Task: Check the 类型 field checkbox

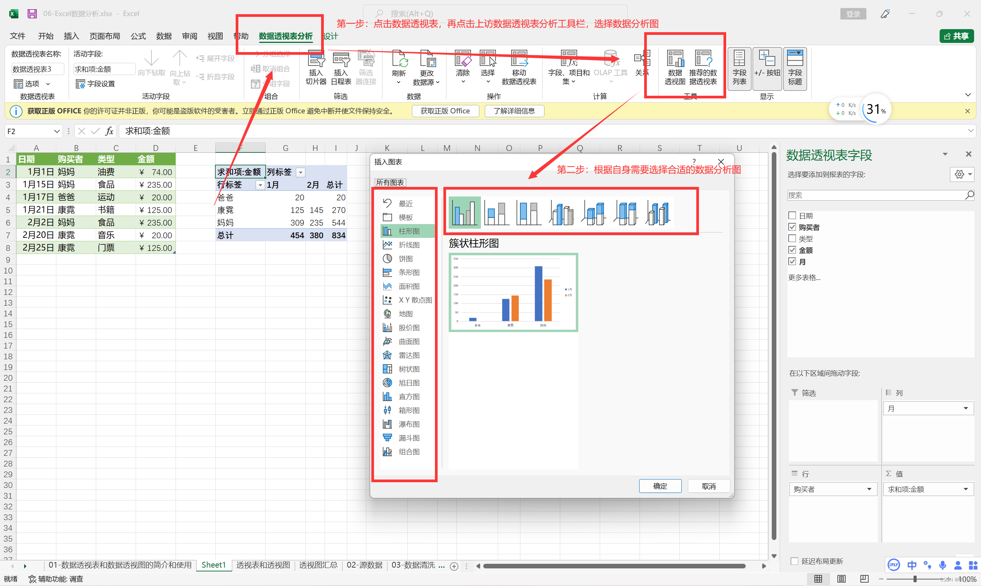Action: click(x=792, y=239)
